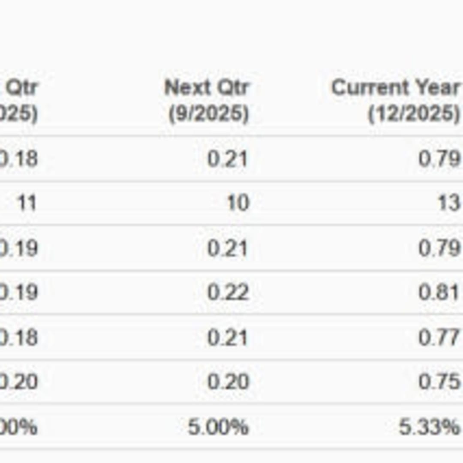The width and height of the screenshot is (463, 463).
Task: Select the third-row 0.79 under Current Year
Action: tap(439, 248)
